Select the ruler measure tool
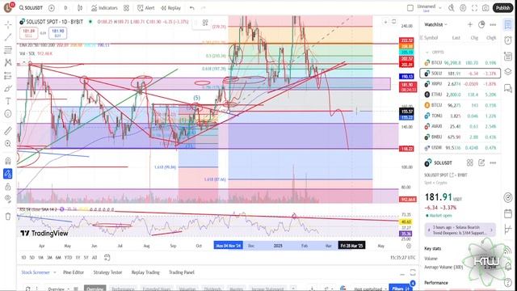The height and width of the screenshot is (291, 517). click(x=8, y=131)
